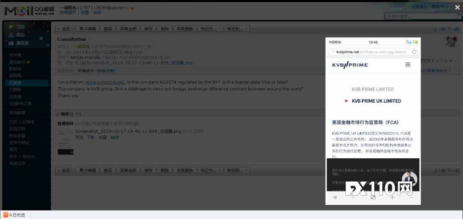
Task: Open the www.kvbprime.net link in email body
Action: pyautogui.click(x=105, y=82)
